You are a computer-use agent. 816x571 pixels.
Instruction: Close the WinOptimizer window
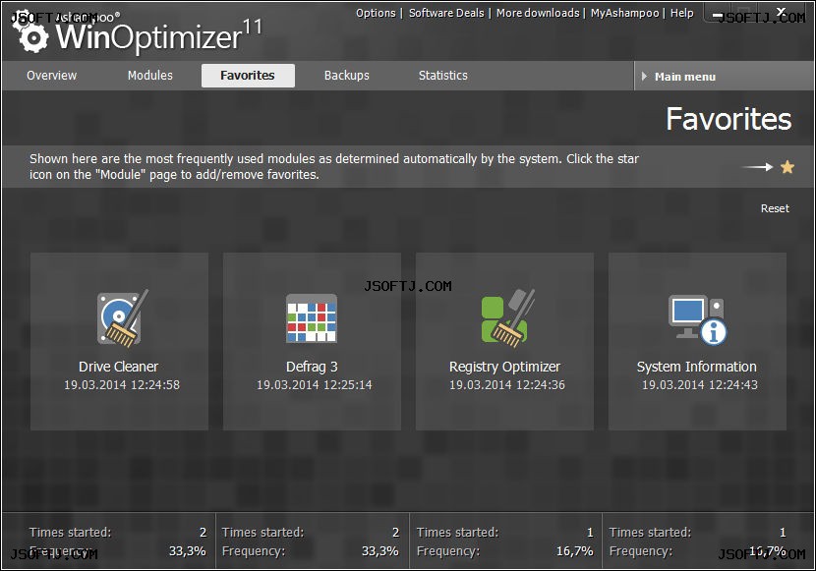(782, 12)
